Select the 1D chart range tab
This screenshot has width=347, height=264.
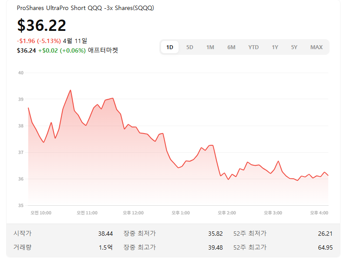tap(170, 47)
